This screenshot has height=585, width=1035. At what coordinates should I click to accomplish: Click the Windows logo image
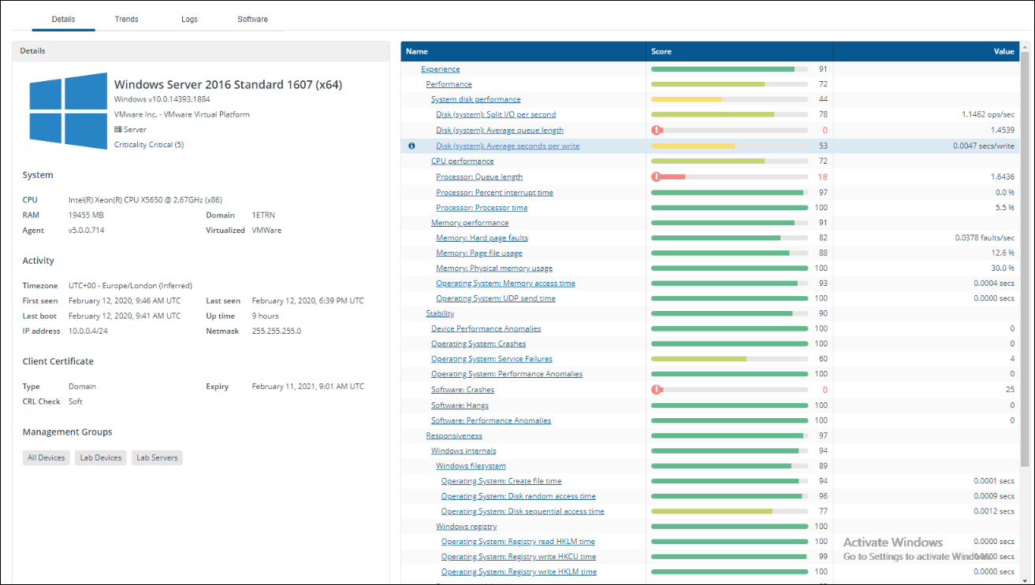pyautogui.click(x=68, y=111)
